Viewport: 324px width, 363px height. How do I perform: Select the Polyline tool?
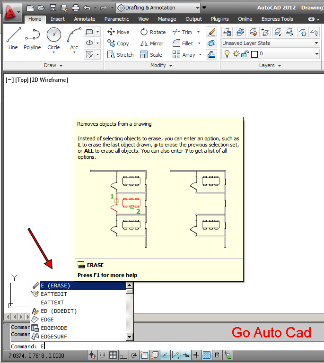[32, 39]
